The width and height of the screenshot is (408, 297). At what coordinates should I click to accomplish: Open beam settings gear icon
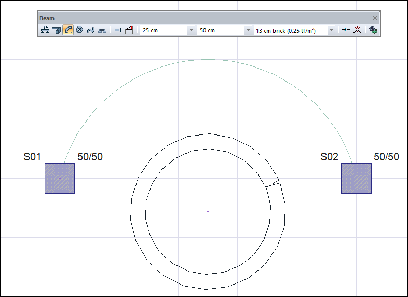click(373, 30)
